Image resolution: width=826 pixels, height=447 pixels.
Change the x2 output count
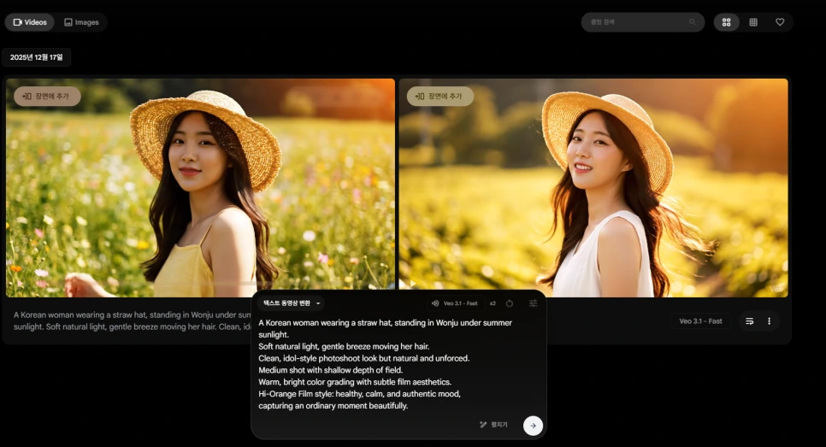point(493,303)
